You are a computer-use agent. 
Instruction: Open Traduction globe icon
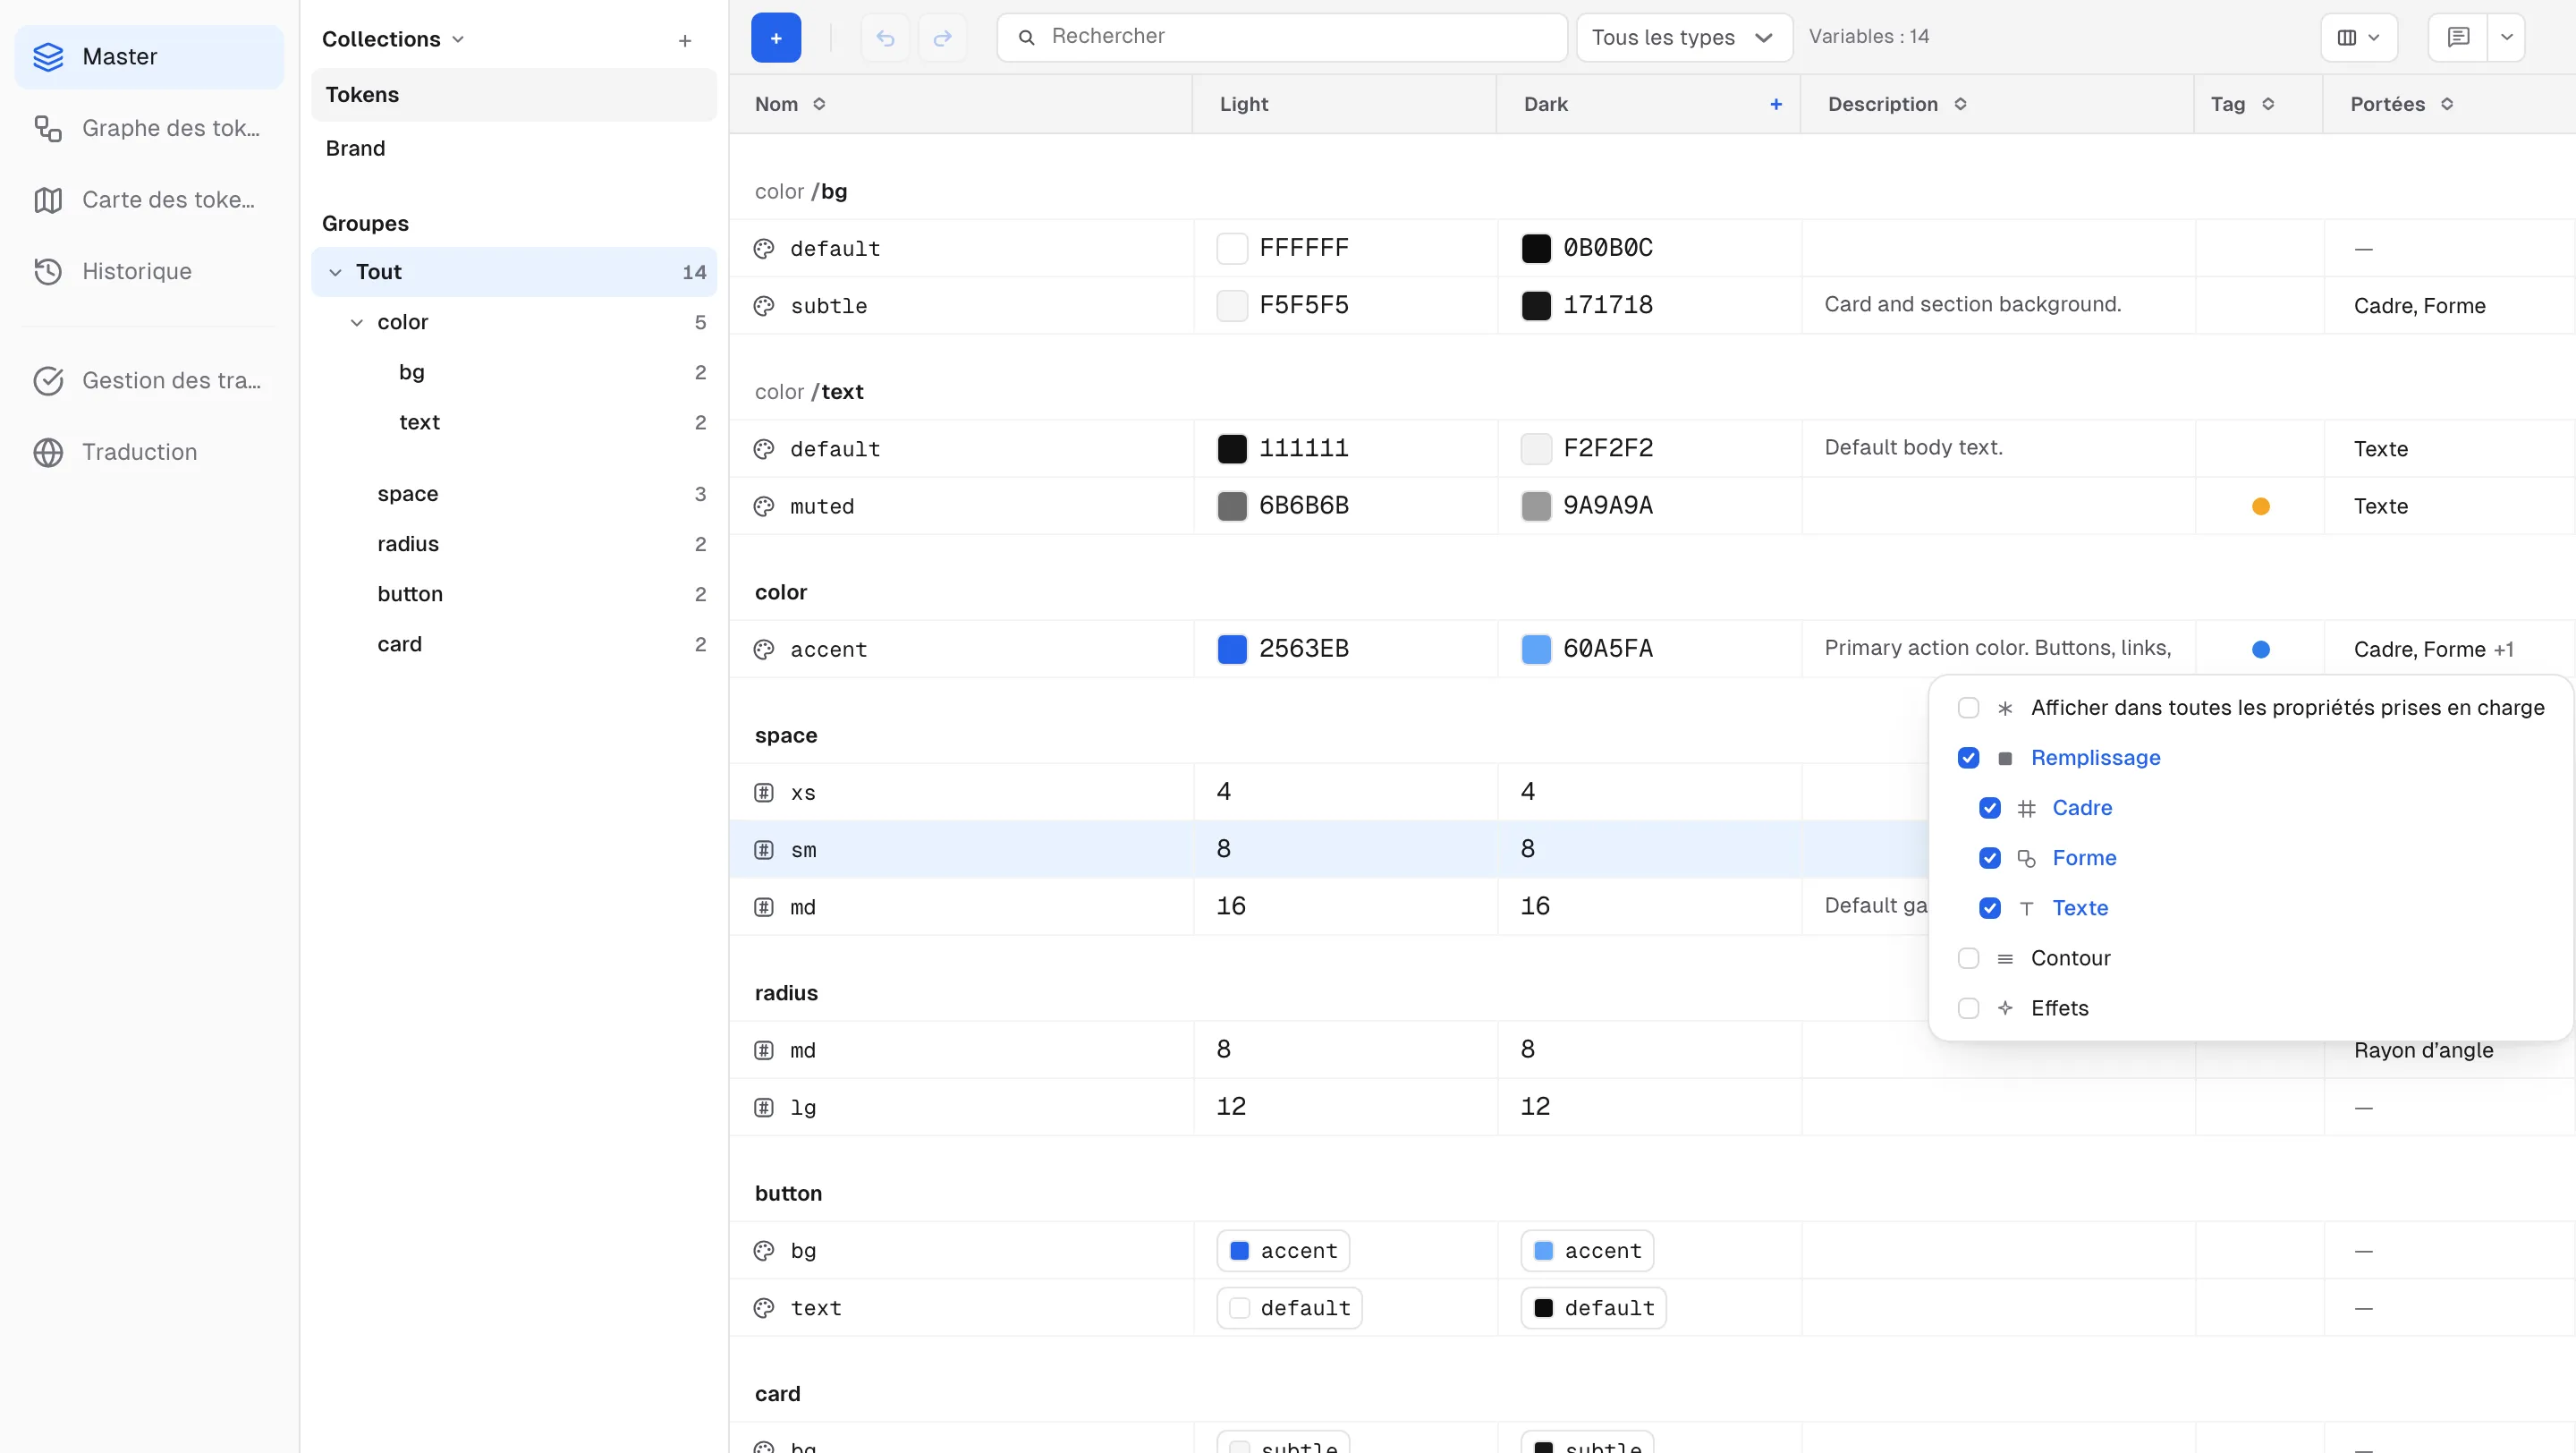48,452
